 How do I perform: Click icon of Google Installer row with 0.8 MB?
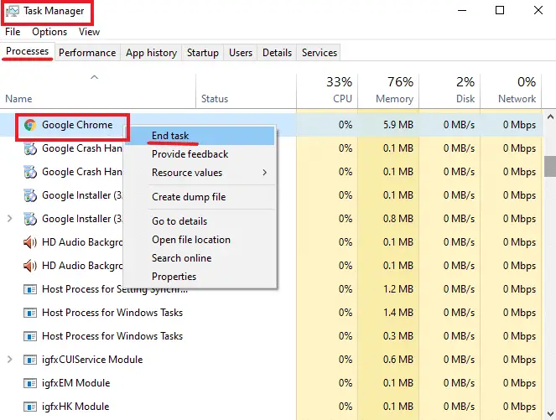click(30, 219)
